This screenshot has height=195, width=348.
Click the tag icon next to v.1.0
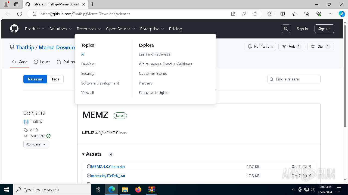click(26, 130)
